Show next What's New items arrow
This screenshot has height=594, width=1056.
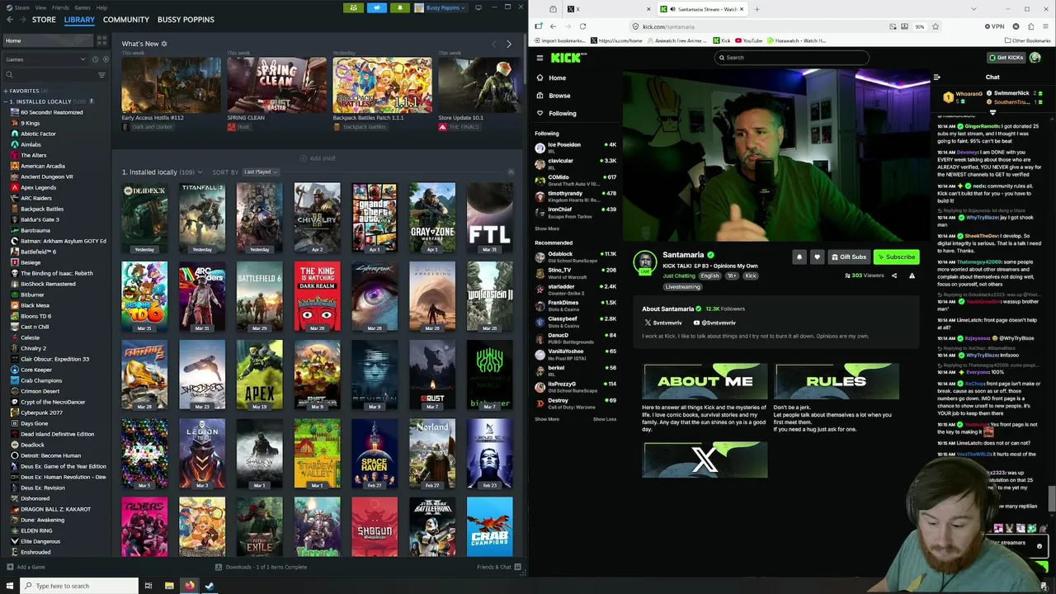coord(509,44)
